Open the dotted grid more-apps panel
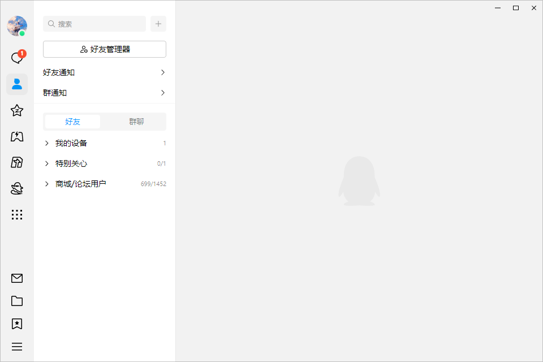 coord(17,214)
